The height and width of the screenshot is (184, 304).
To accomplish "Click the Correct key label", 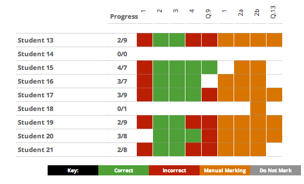I will coord(124,170).
